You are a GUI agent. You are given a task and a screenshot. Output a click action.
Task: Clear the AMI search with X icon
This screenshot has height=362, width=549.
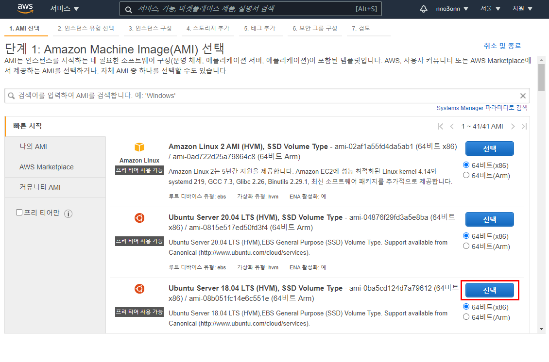tap(523, 96)
